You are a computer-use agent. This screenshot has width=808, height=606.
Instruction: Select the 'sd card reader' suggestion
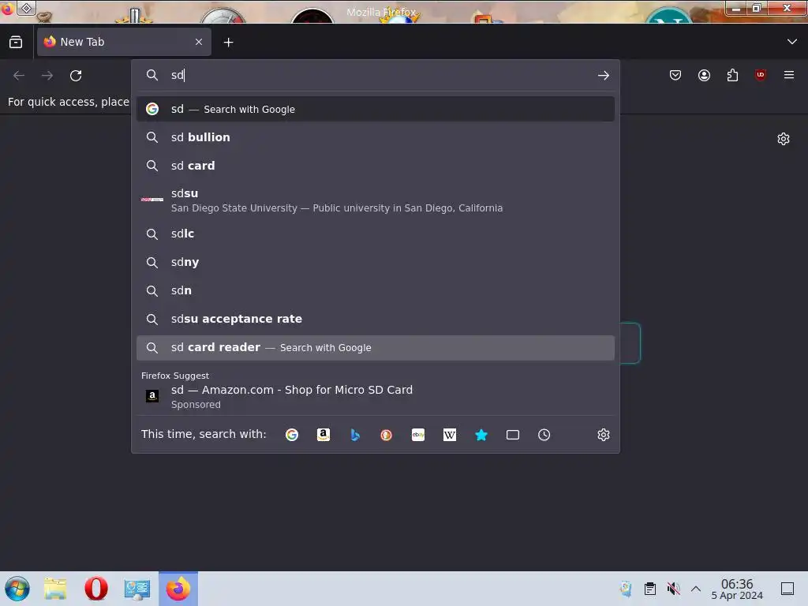pos(375,348)
